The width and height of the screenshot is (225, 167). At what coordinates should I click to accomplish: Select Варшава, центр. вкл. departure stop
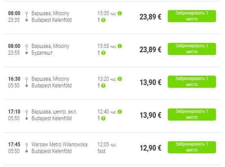(x=54, y=112)
